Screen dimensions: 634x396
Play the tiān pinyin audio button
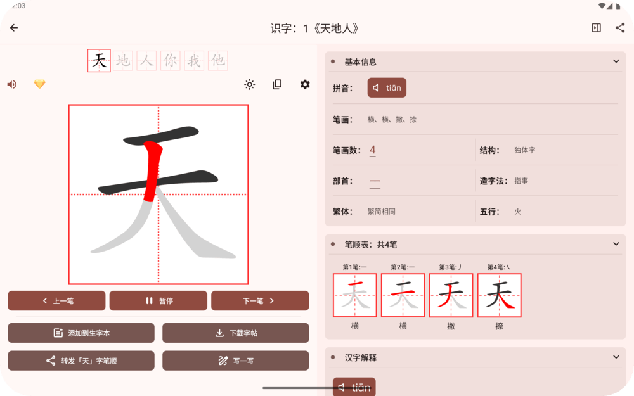point(387,87)
